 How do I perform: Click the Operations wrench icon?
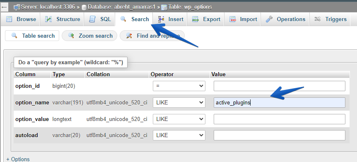[x=269, y=19]
